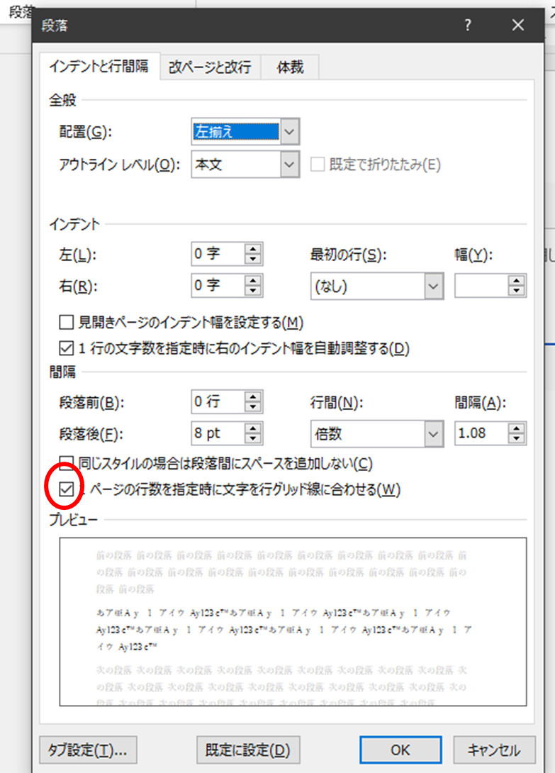Decrease 段落後 spacing value
The width and height of the screenshot is (555, 773).
click(253, 439)
